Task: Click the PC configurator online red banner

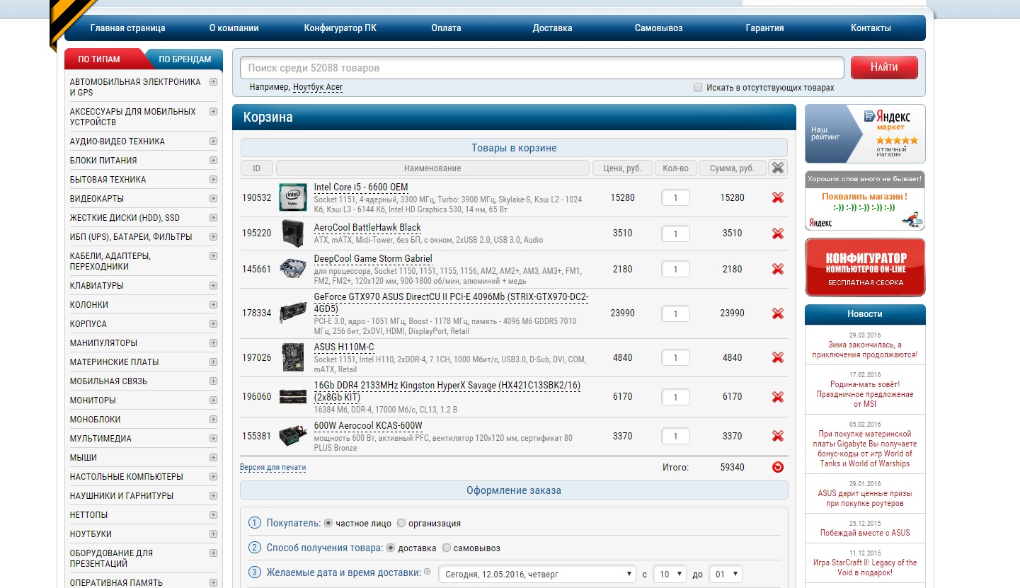Action: (x=865, y=267)
